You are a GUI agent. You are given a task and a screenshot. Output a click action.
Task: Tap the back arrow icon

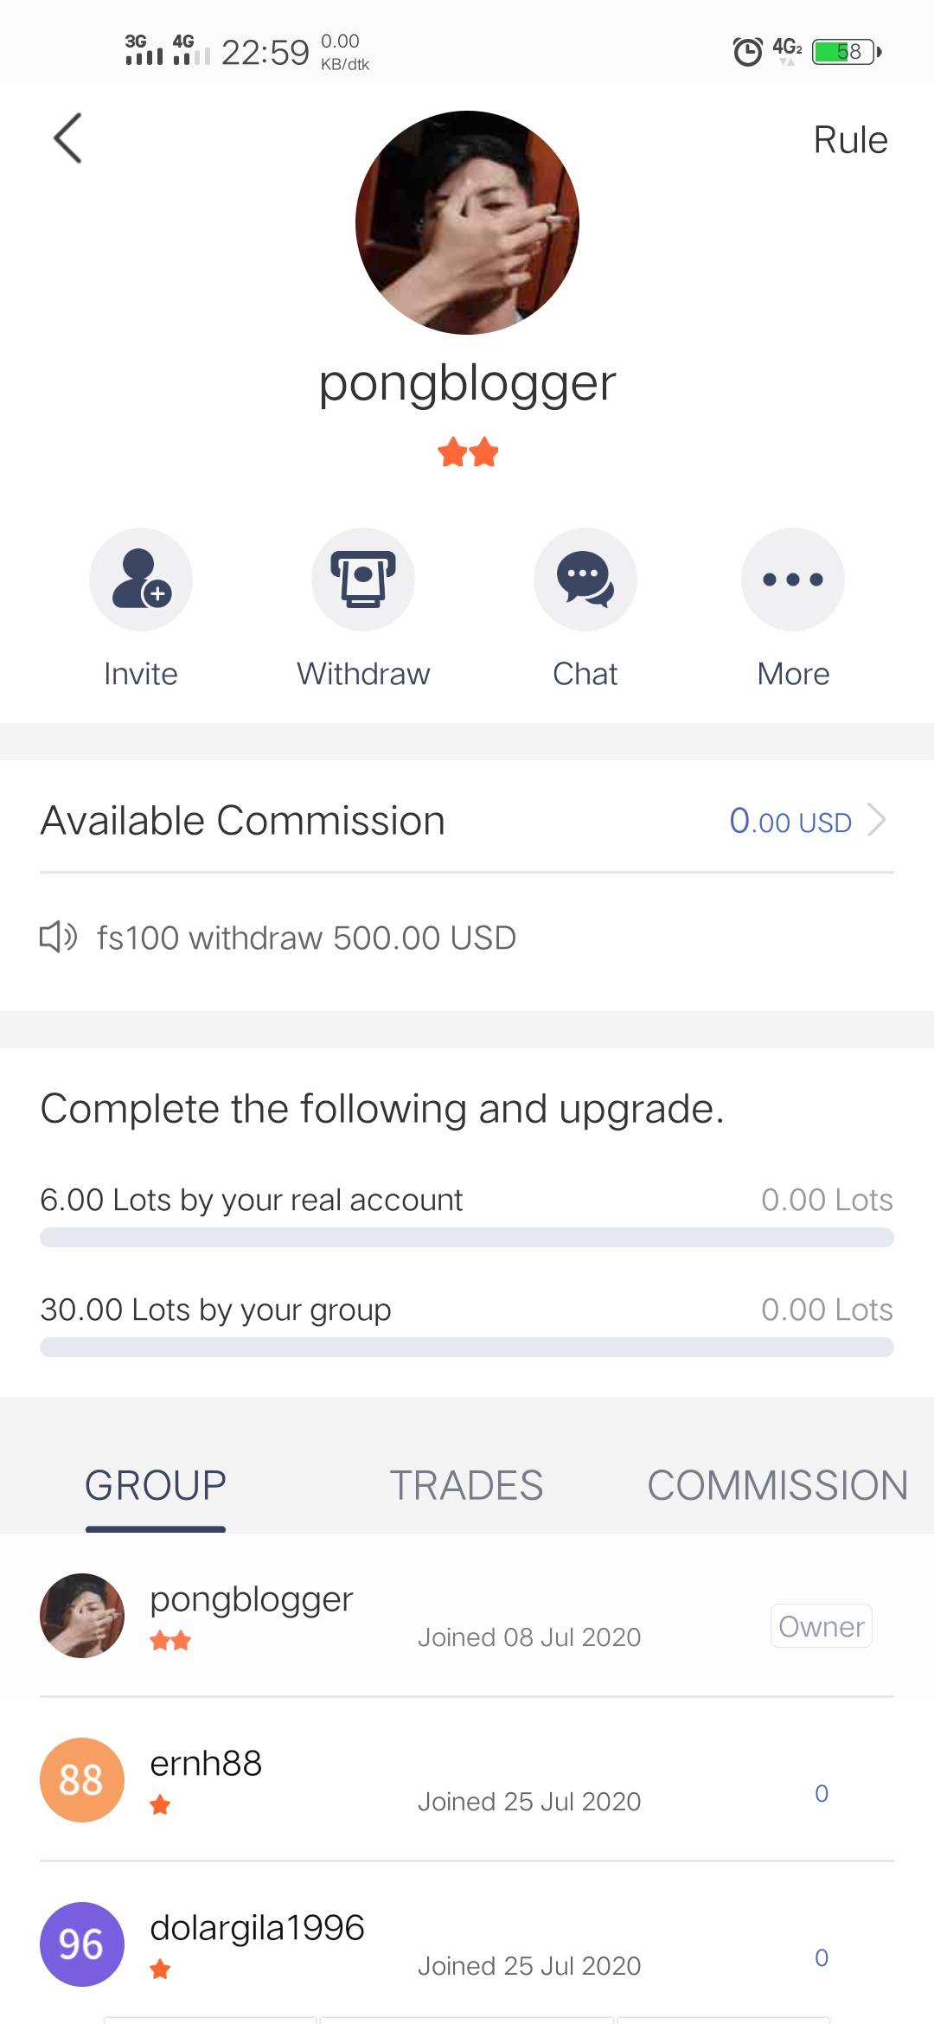coord(67,138)
